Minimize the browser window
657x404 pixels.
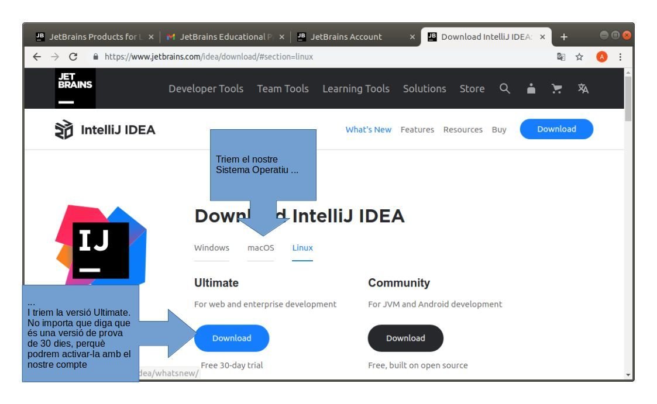click(x=604, y=36)
